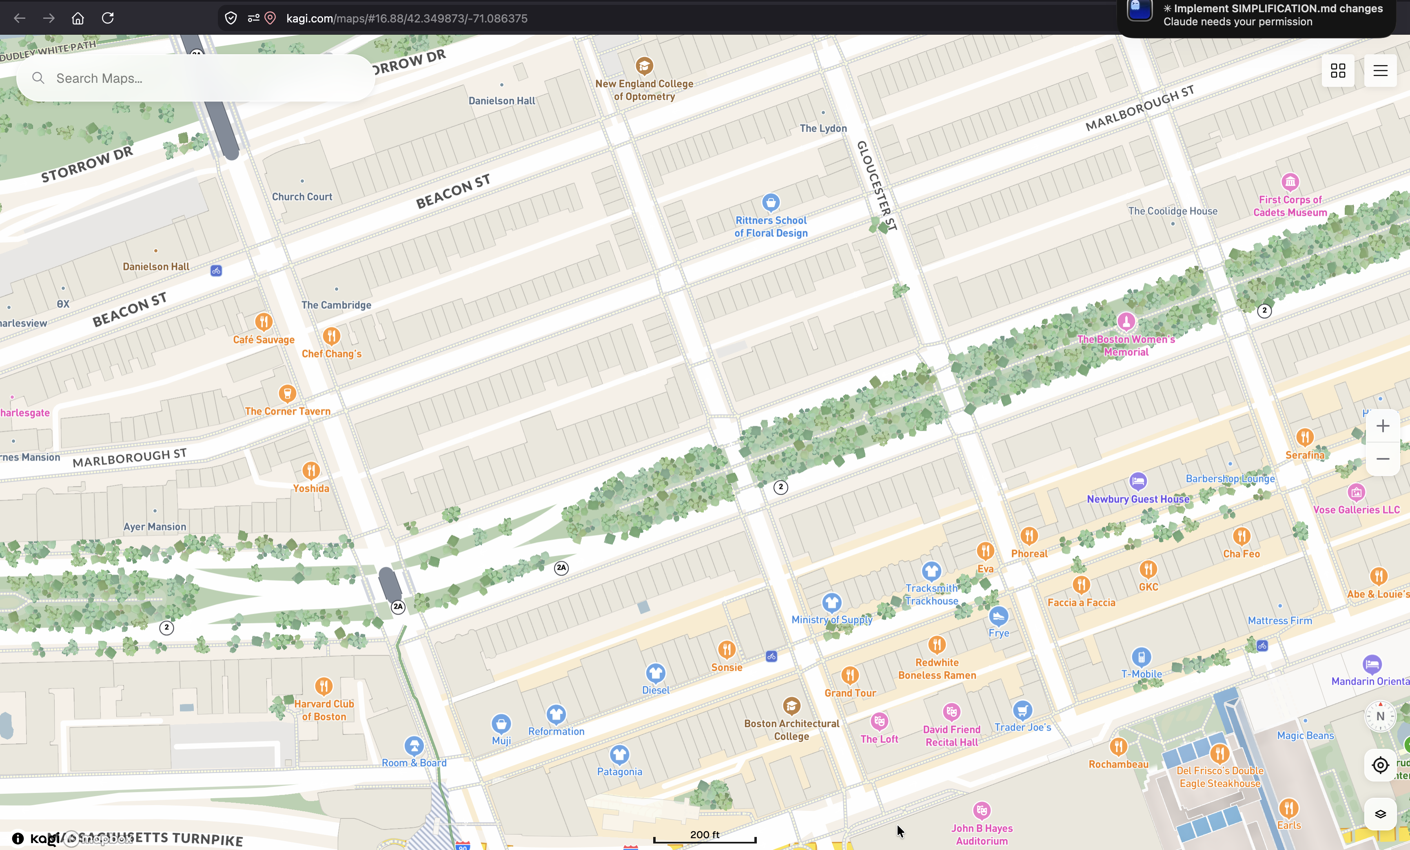
Task: Select the Earls restaurant marker
Action: tap(1289, 808)
